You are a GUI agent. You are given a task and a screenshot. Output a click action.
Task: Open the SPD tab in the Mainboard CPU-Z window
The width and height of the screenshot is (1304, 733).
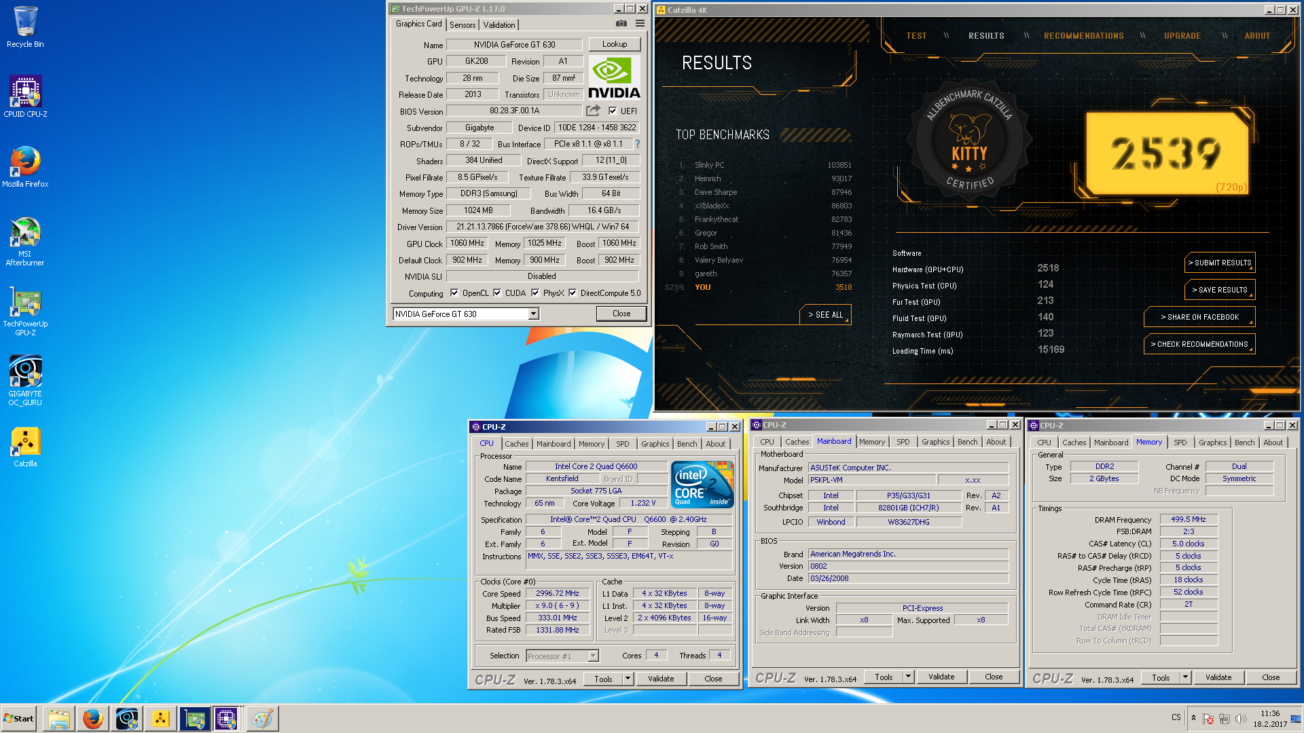903,442
